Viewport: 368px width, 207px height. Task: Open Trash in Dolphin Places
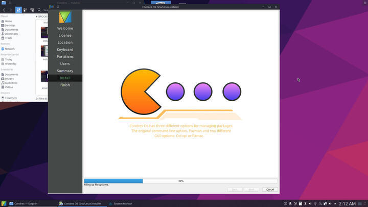click(7, 38)
